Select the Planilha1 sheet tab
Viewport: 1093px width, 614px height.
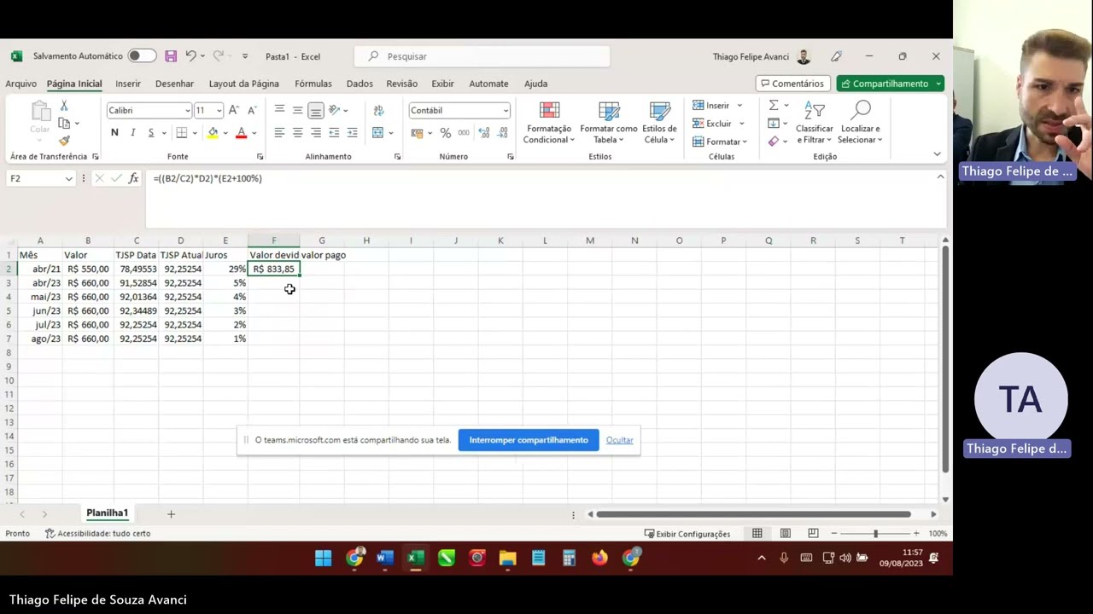point(107,513)
